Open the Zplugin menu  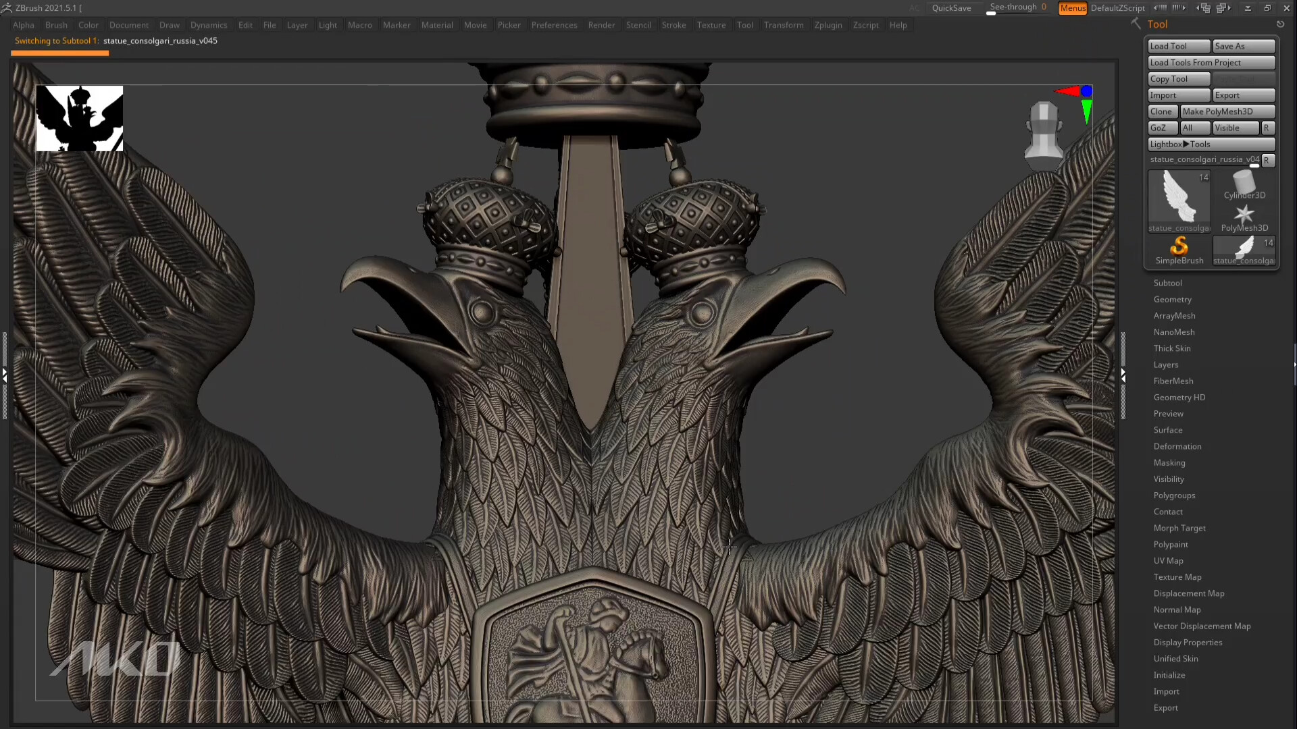click(828, 25)
